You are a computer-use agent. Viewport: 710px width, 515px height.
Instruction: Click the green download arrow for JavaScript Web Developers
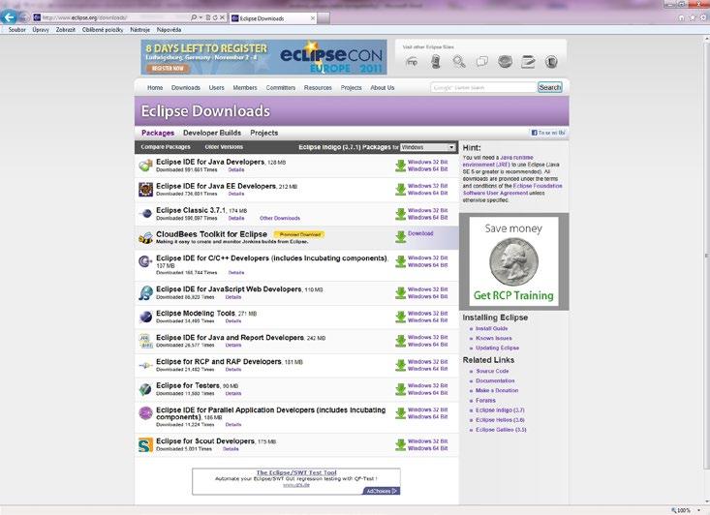[400, 293]
